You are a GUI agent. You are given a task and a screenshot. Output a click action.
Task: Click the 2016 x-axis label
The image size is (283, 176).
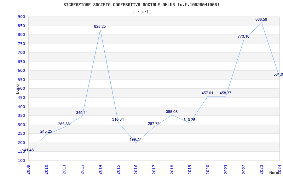136,170
